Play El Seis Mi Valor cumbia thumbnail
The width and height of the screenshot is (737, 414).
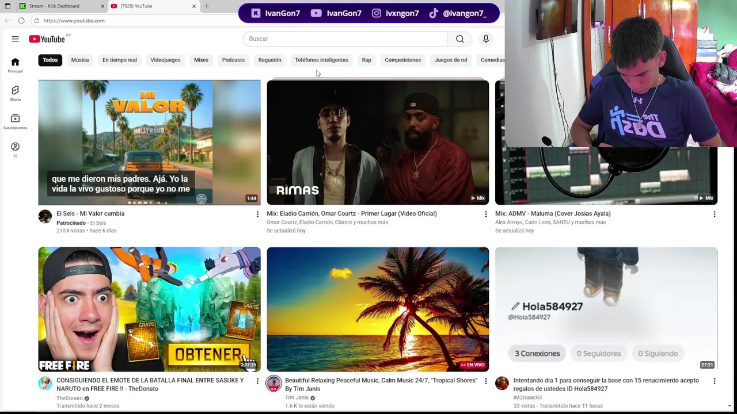[149, 142]
